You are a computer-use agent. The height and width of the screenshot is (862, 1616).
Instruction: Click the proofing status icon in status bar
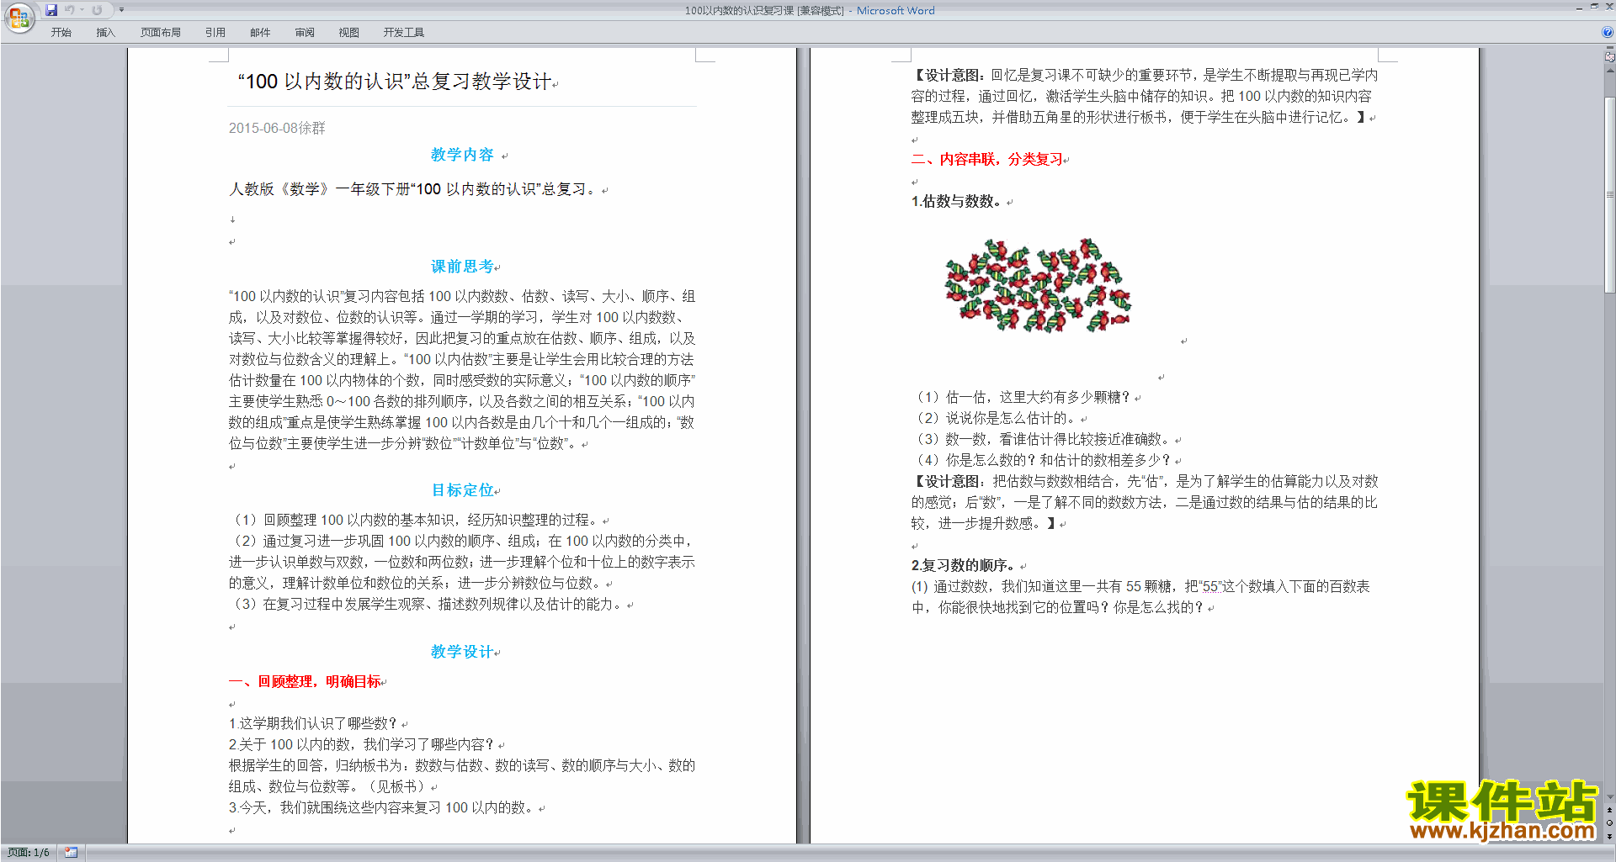[x=71, y=853]
